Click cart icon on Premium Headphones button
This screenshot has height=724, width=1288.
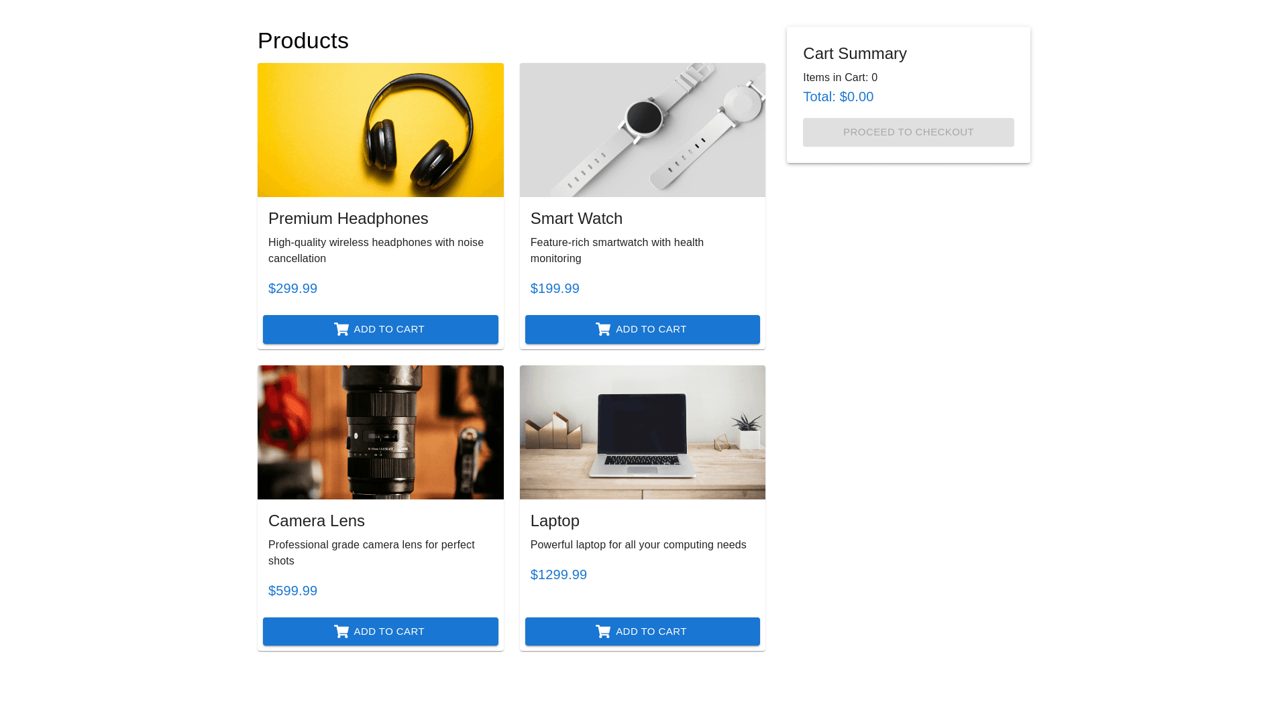click(x=341, y=329)
